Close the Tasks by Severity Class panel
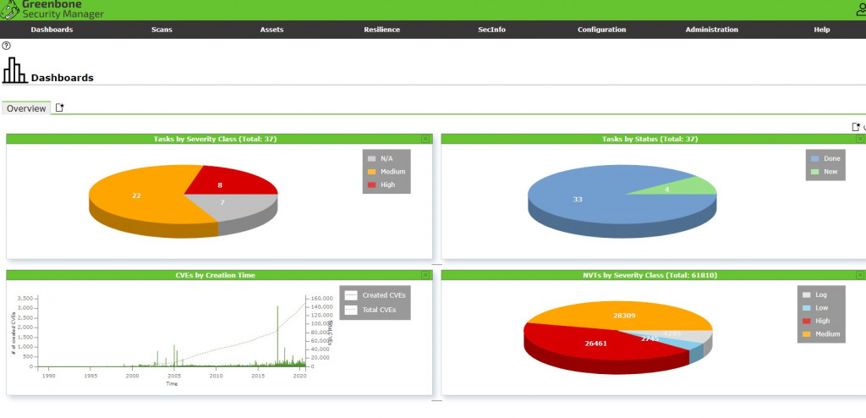The image size is (866, 418). pos(425,139)
